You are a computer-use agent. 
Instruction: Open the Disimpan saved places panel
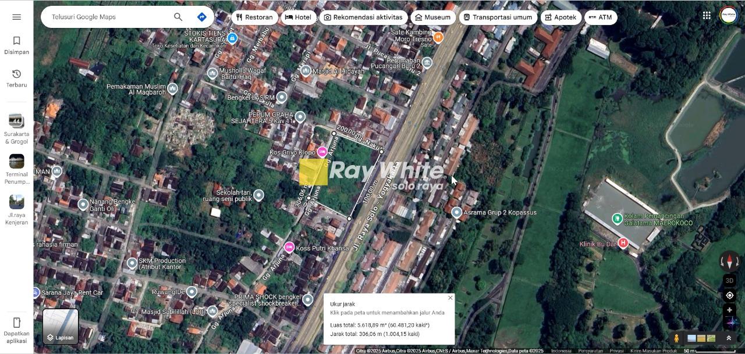[x=16, y=45]
